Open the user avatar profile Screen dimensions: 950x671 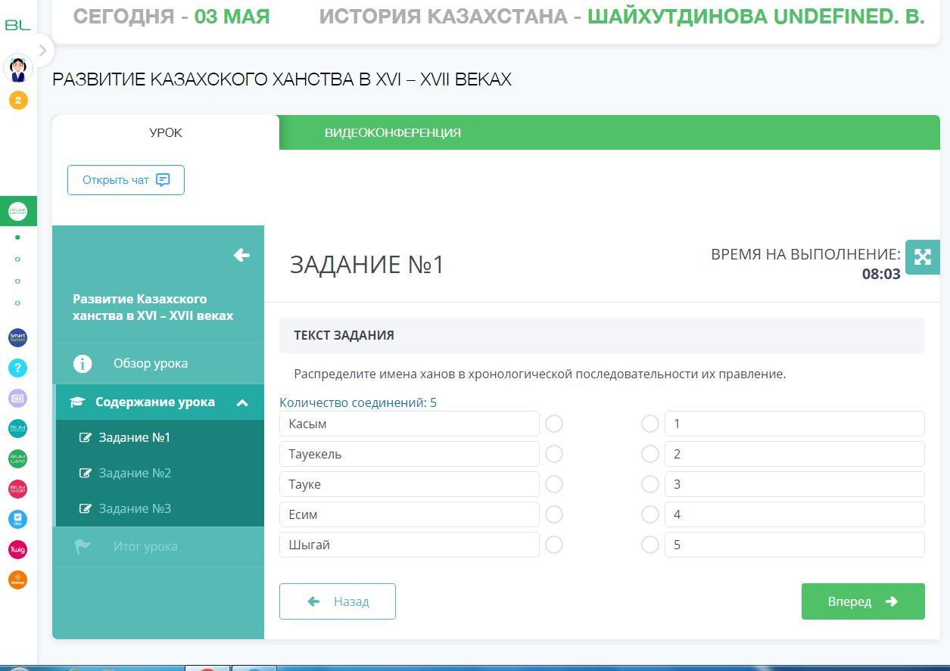(x=18, y=69)
